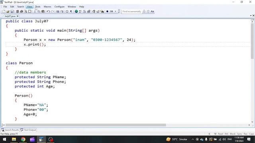Switch to the Tool Output pane tab
Screen dimensions: 255x143
28,130
